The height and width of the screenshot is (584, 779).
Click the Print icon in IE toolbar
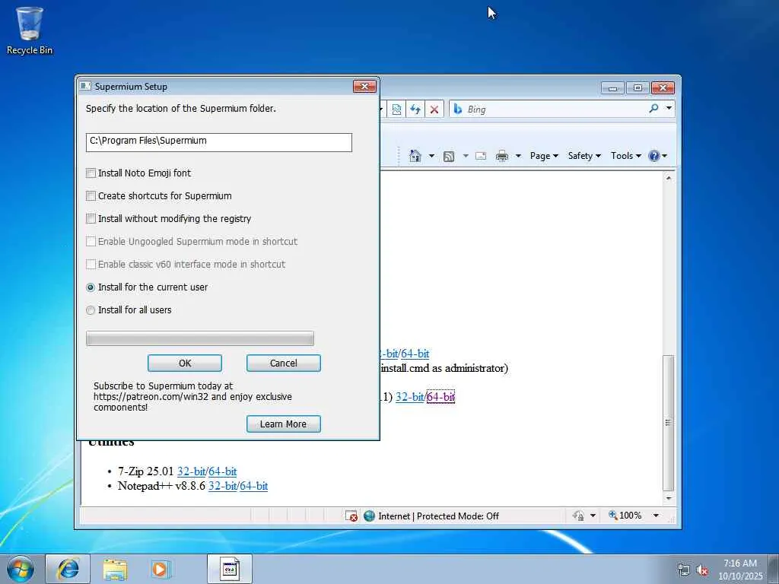click(x=502, y=156)
